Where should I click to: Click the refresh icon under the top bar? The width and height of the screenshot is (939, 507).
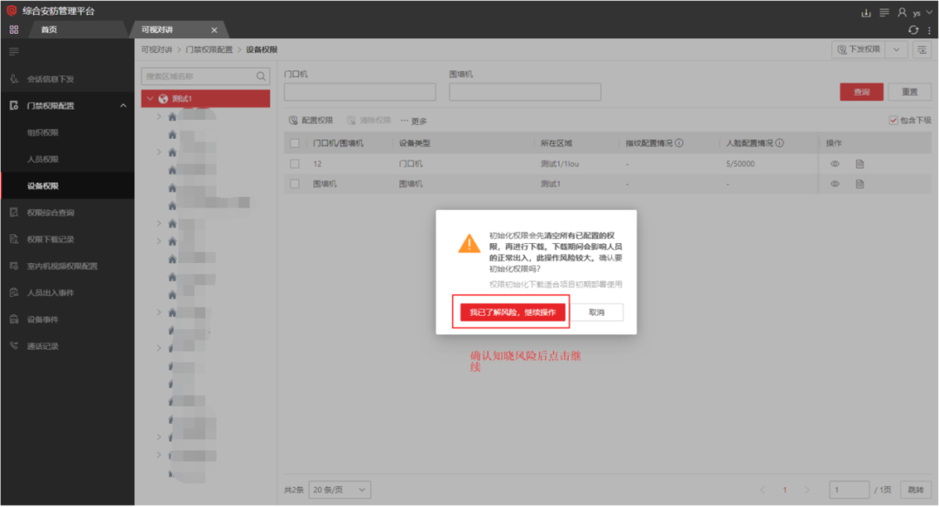click(x=913, y=30)
